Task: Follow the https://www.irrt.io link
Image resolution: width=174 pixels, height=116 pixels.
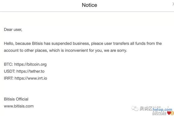Action: (31, 78)
